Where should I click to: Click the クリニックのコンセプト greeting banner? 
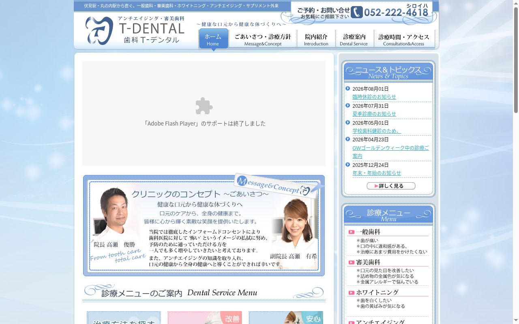204,226
